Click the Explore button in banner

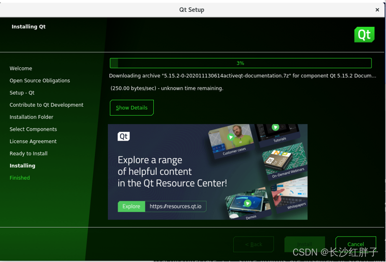point(131,206)
